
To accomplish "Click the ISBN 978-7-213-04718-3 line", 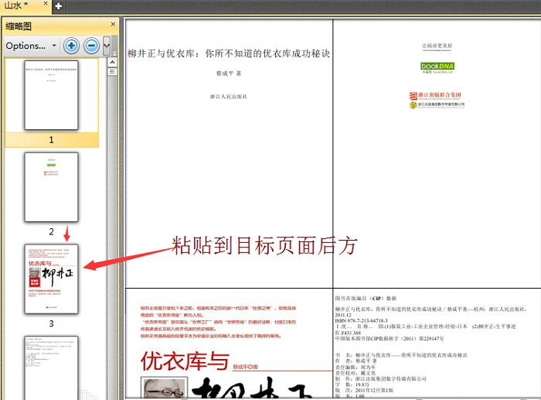I will [361, 320].
